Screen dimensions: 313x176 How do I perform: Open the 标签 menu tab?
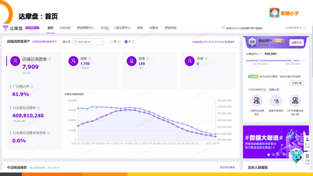(104, 28)
